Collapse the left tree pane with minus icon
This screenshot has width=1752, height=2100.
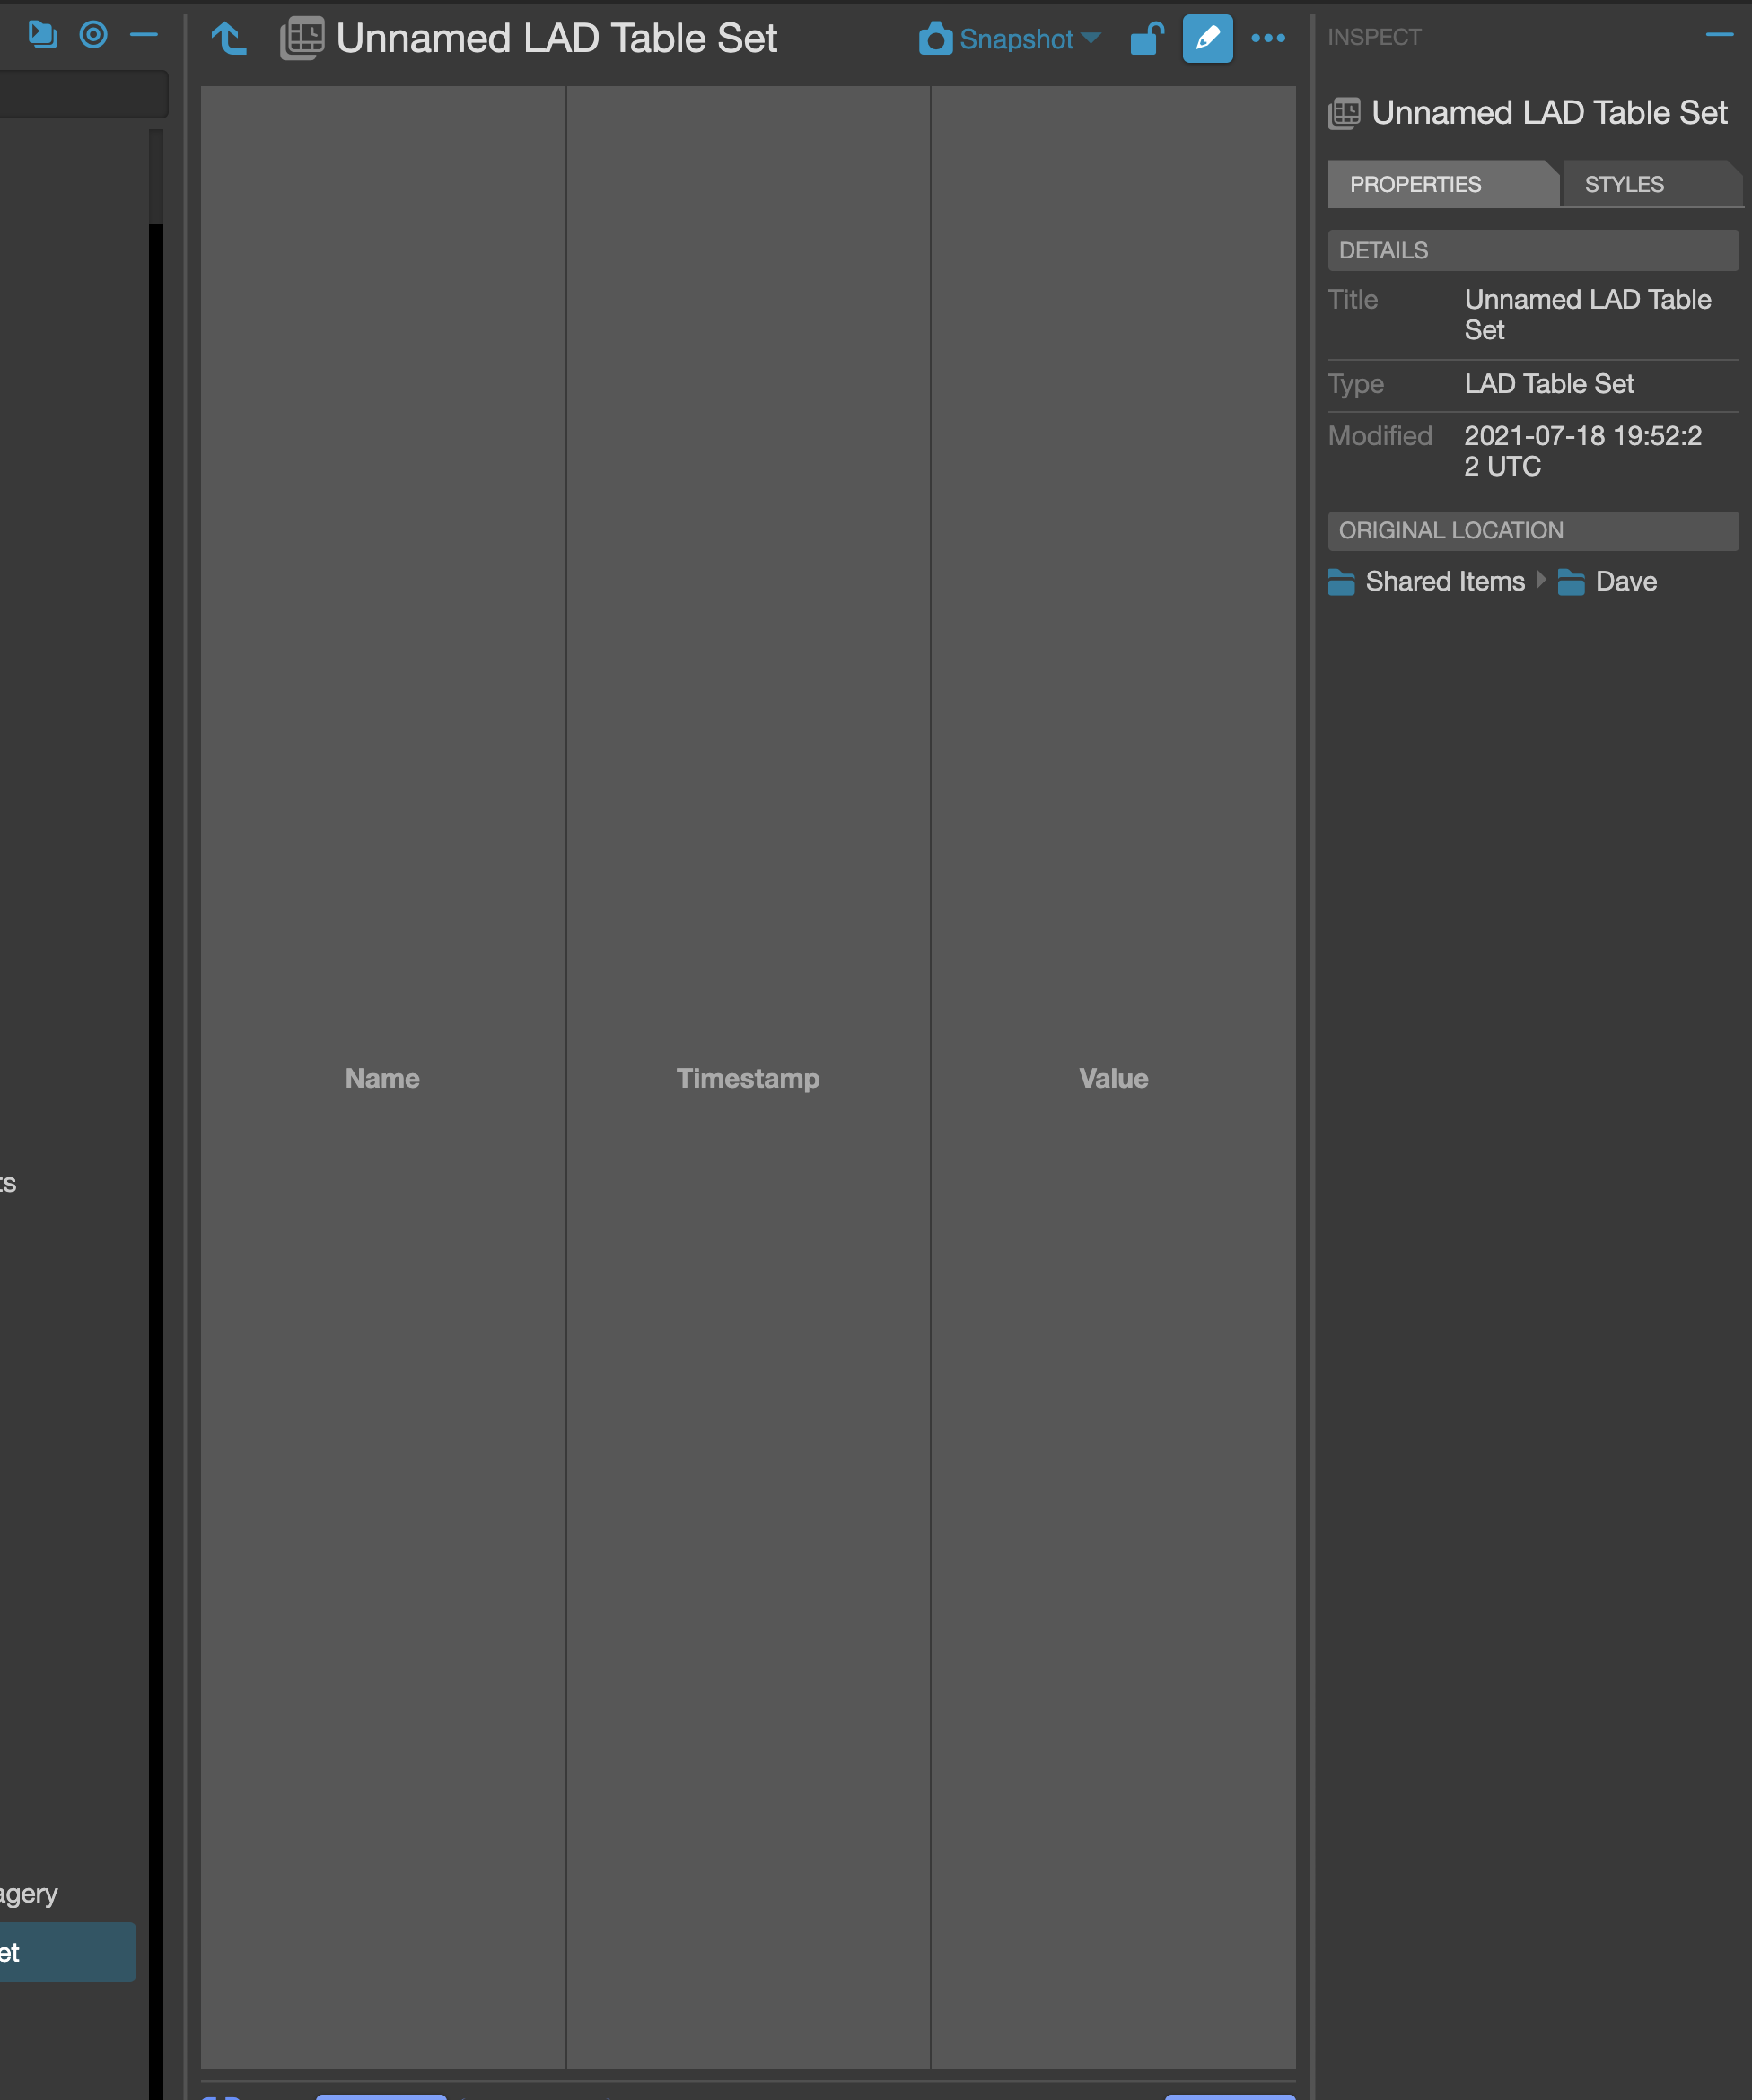[x=143, y=34]
